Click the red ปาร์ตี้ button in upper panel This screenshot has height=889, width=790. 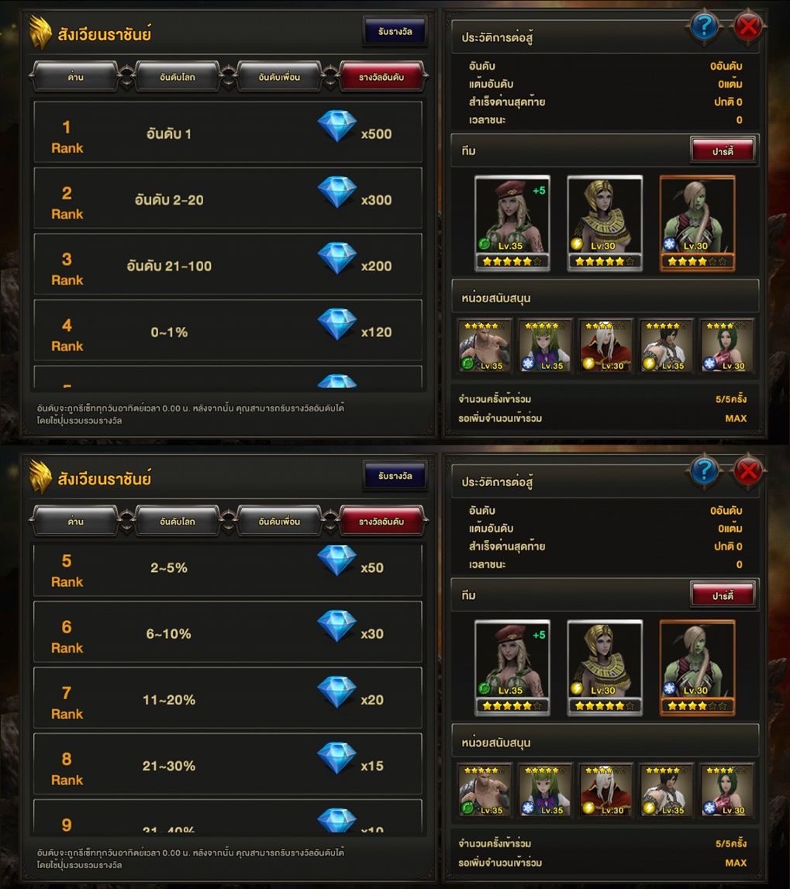(723, 151)
